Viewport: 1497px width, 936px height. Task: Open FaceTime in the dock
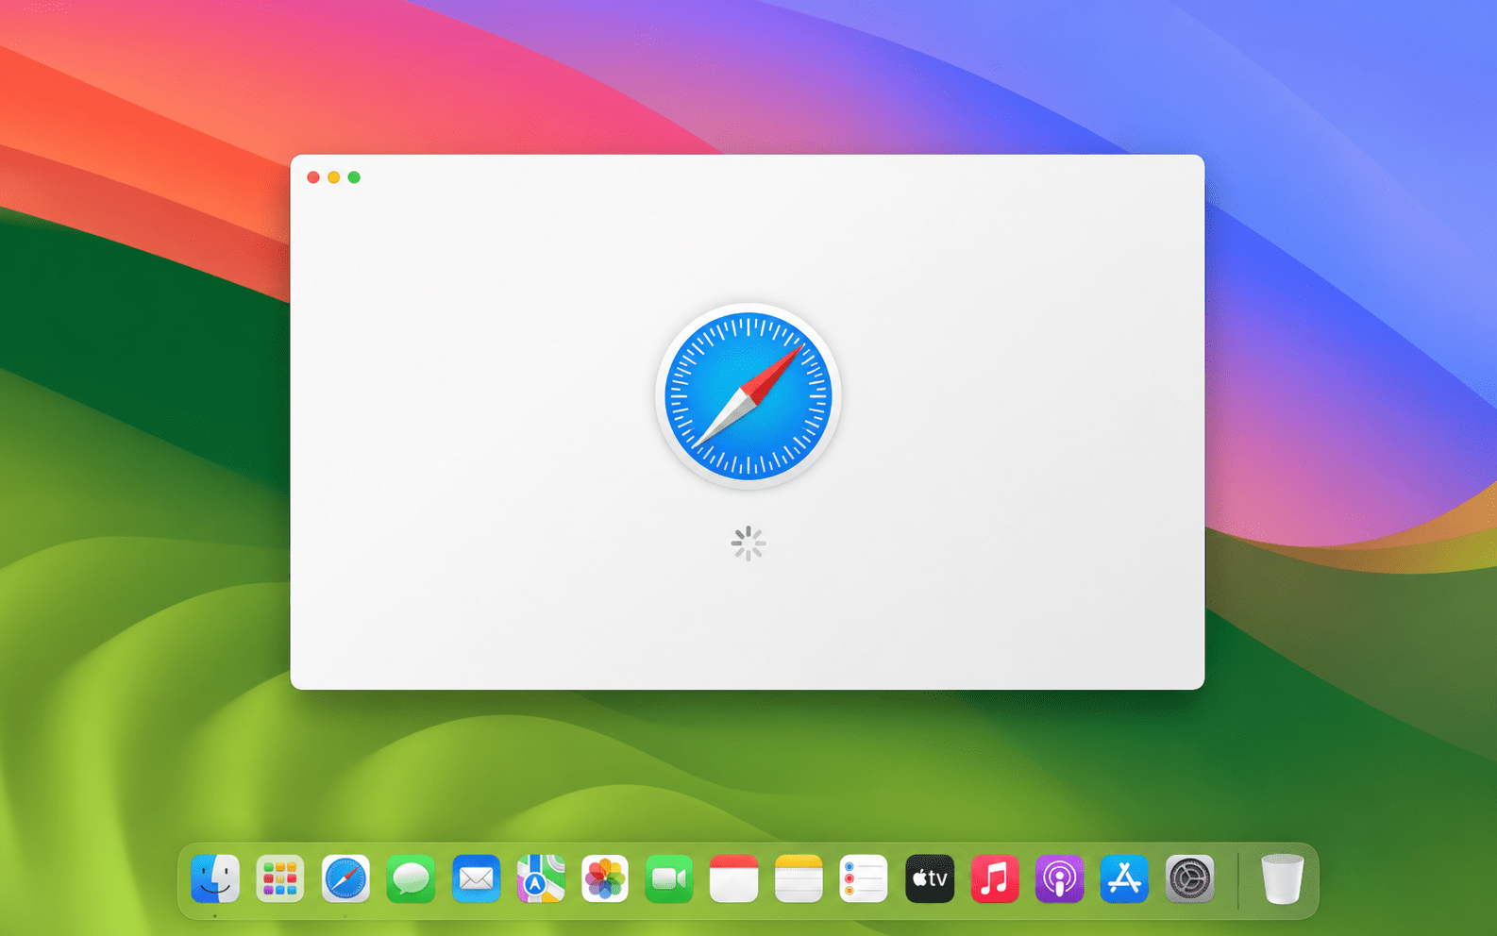click(x=669, y=879)
